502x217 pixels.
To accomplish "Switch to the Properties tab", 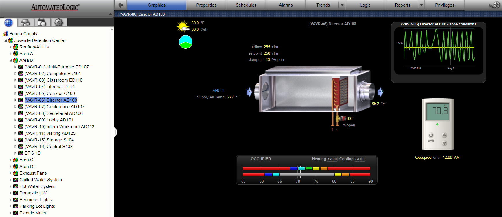I will [x=206, y=5].
